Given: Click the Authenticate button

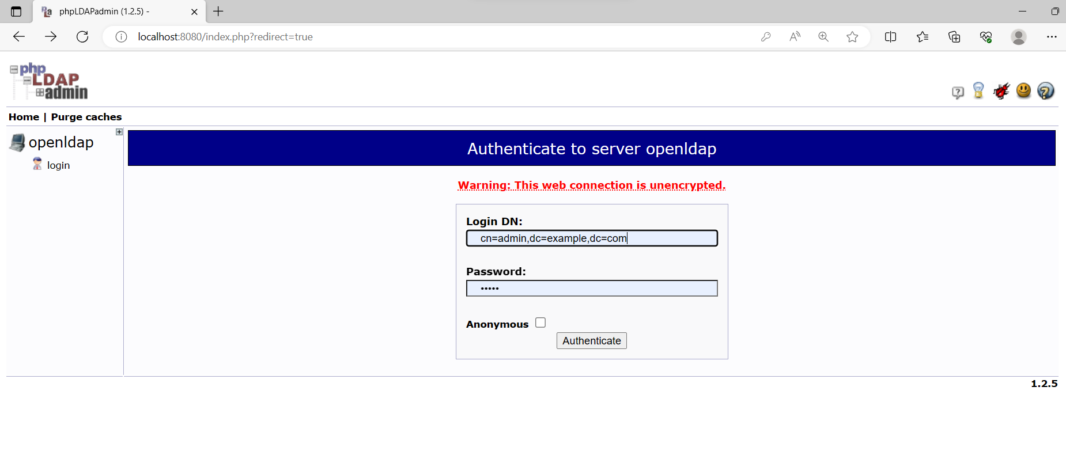Looking at the screenshot, I should (592, 341).
